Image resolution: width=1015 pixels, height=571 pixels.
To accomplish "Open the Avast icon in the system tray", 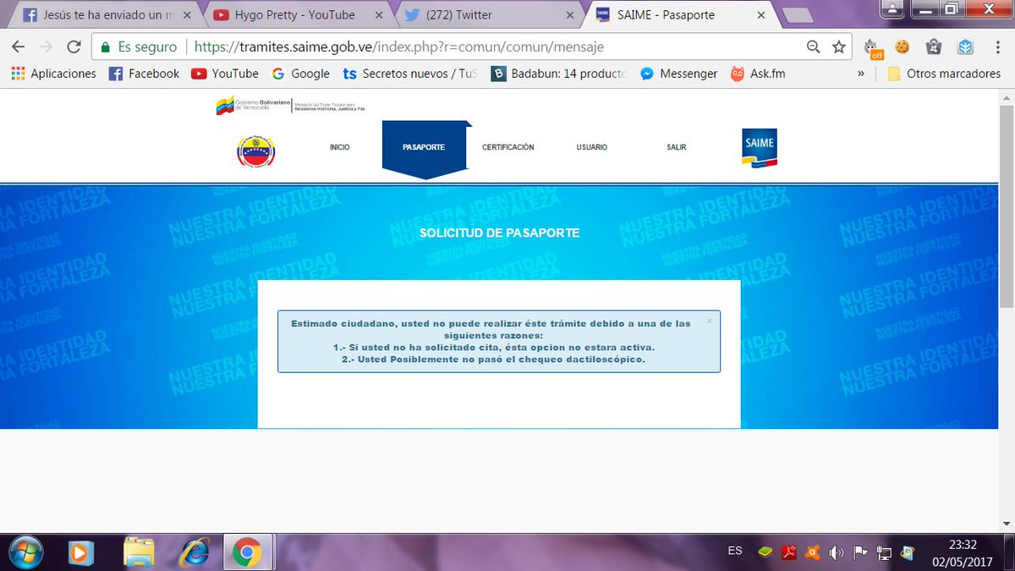I will click(x=812, y=551).
